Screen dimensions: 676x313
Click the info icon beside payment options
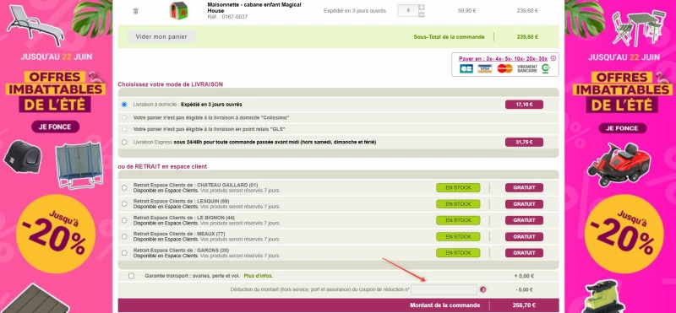click(x=553, y=58)
